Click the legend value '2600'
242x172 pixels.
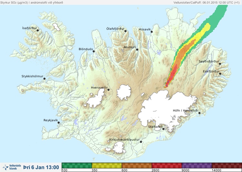[x=155, y=170]
